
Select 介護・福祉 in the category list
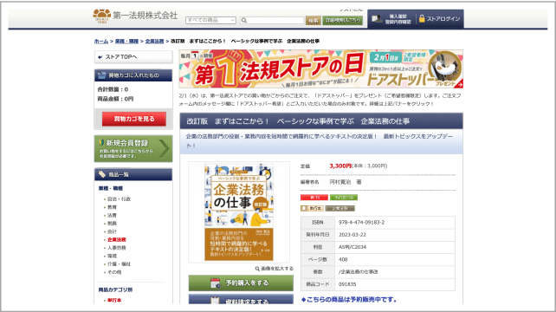tap(120, 264)
